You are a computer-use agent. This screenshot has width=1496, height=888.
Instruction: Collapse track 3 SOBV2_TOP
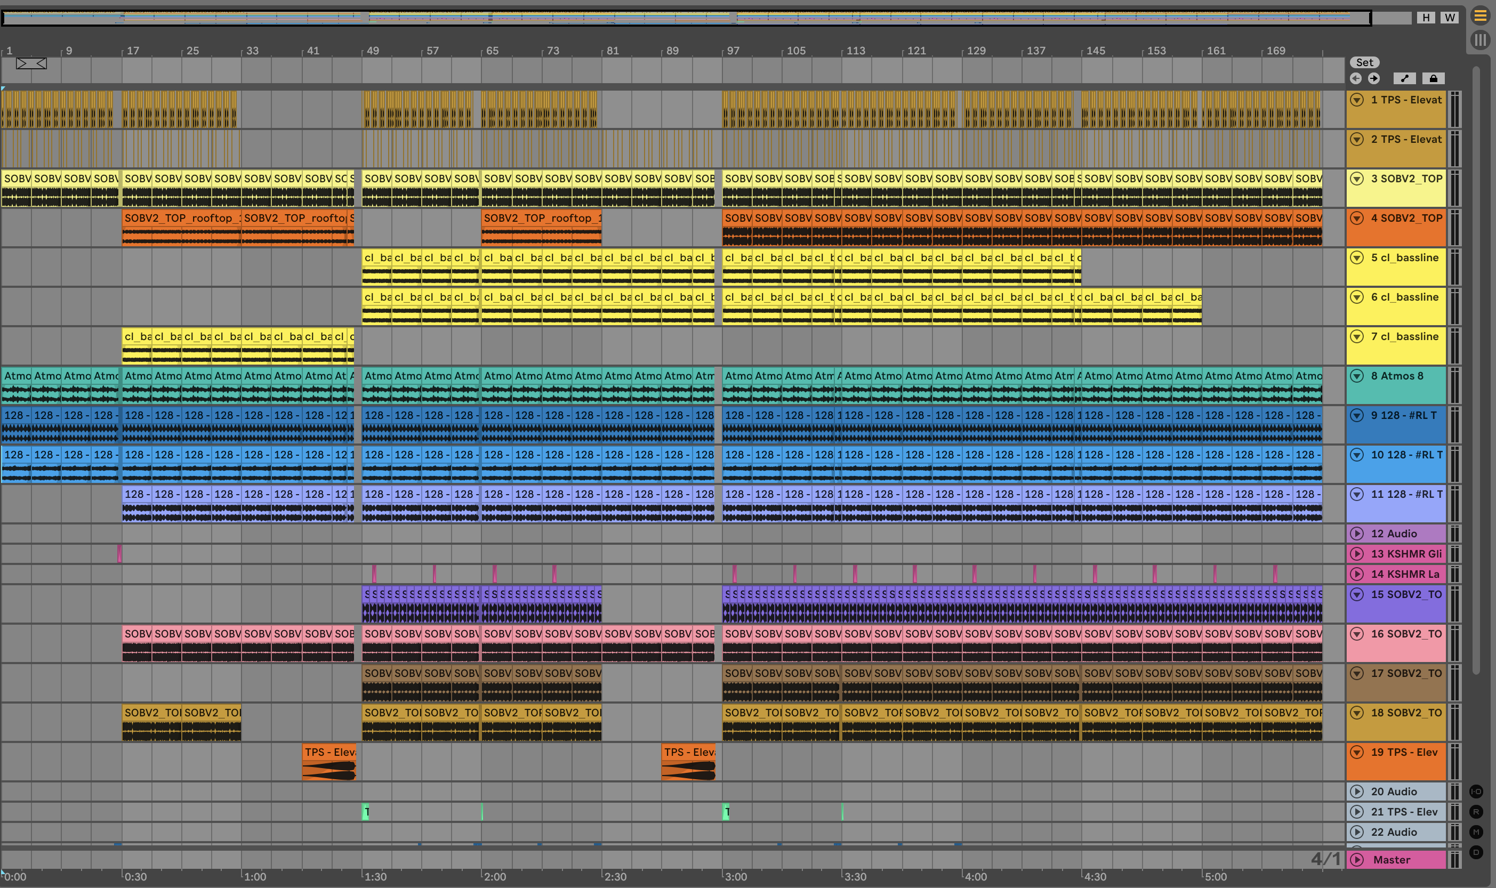(x=1357, y=179)
